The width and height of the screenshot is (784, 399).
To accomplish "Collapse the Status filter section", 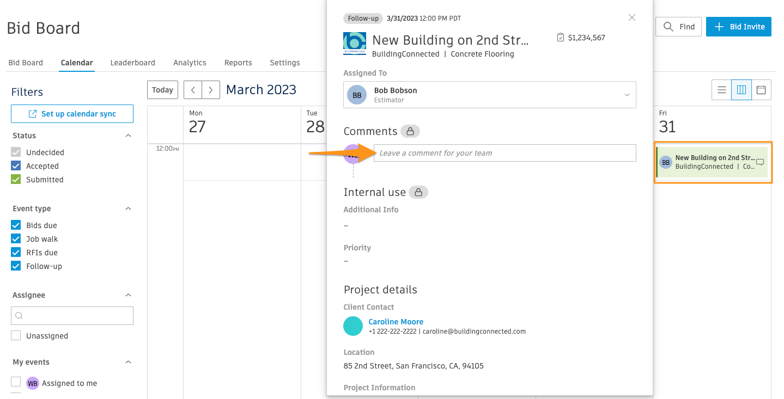I will click(128, 136).
